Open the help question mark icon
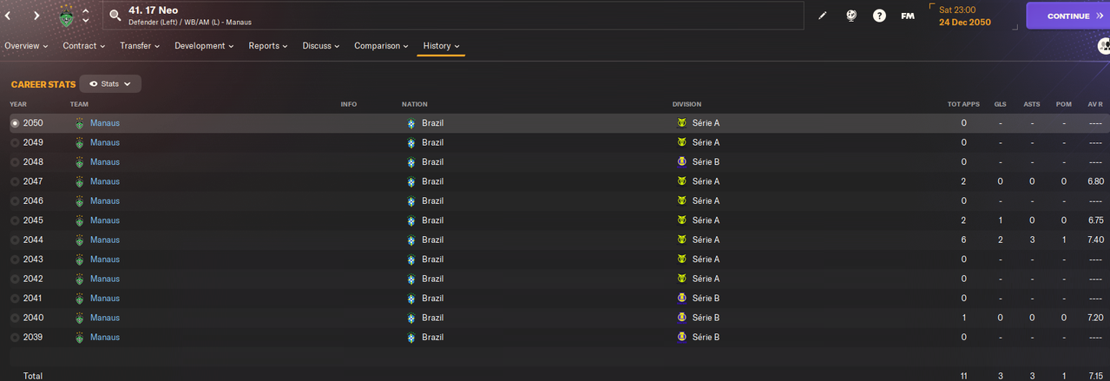The image size is (1110, 381). tap(879, 16)
